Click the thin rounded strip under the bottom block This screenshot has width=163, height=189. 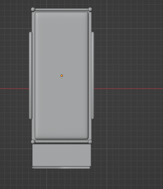click(x=61, y=168)
